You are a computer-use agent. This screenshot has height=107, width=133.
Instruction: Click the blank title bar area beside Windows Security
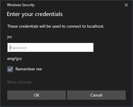click(79, 5)
